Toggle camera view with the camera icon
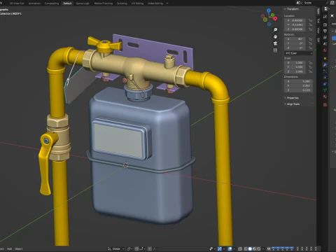This screenshot has width=336, height=252. click(x=275, y=43)
